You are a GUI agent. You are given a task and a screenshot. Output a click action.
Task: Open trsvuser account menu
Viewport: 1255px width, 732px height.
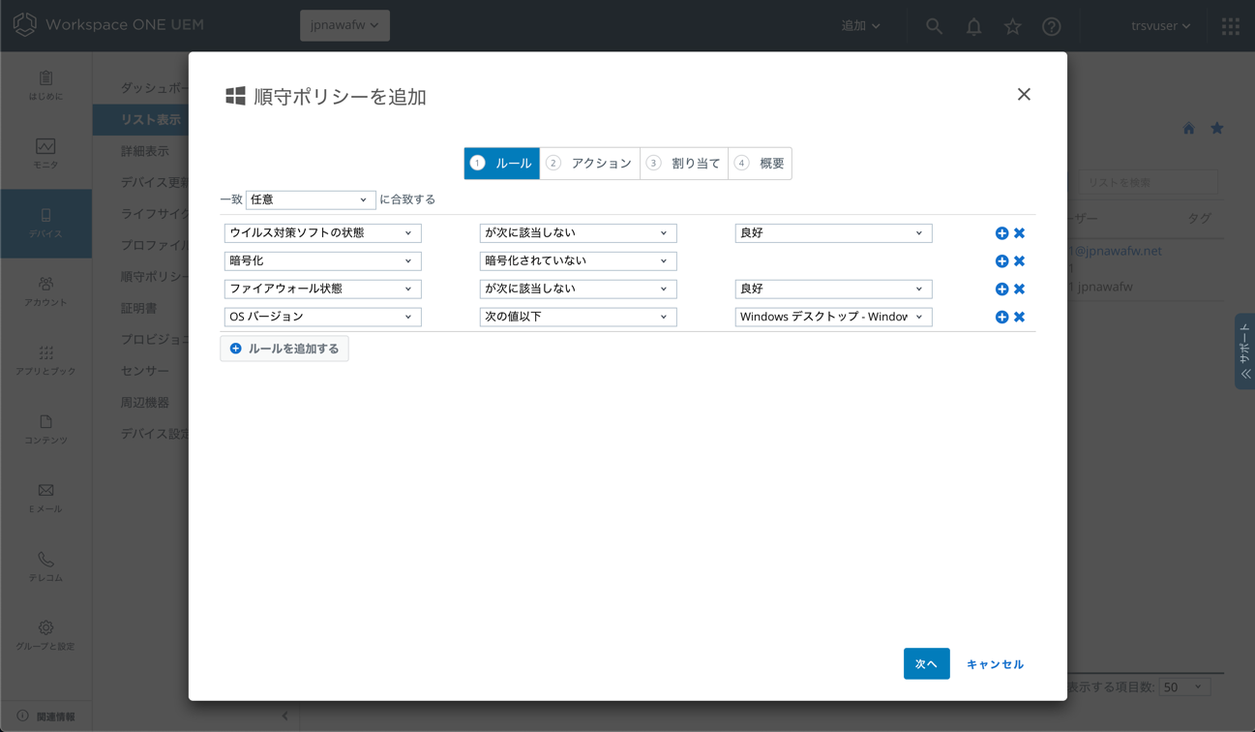click(1161, 26)
